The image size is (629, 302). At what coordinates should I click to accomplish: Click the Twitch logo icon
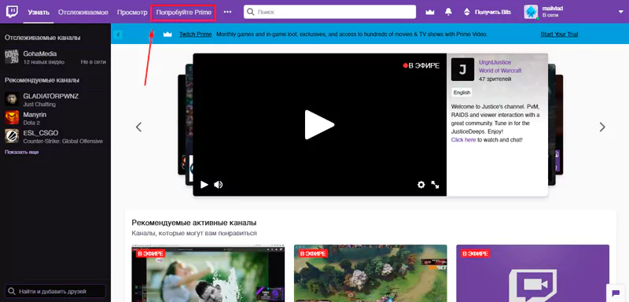click(12, 12)
